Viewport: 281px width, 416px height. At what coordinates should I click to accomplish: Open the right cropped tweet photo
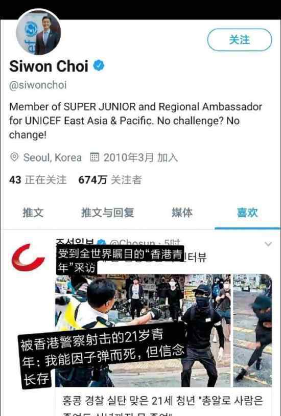coord(252,330)
